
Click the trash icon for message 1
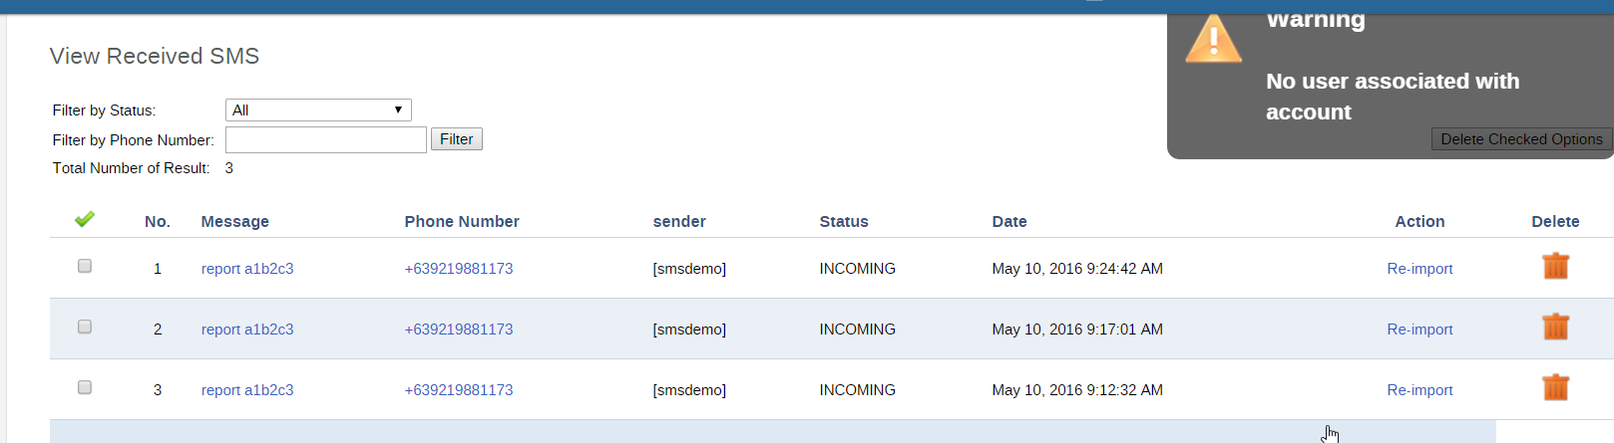(x=1555, y=267)
